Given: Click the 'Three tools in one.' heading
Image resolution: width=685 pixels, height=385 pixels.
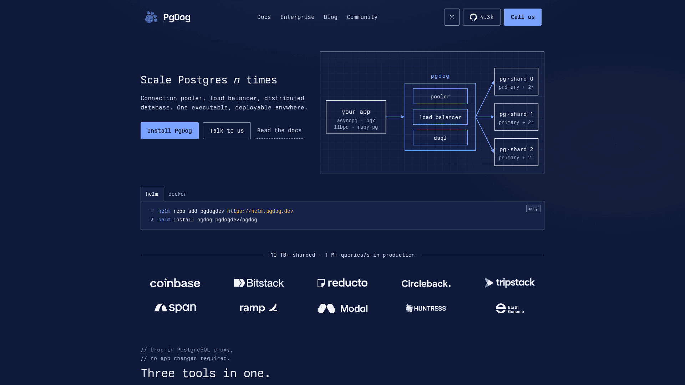Looking at the screenshot, I should coord(205,373).
